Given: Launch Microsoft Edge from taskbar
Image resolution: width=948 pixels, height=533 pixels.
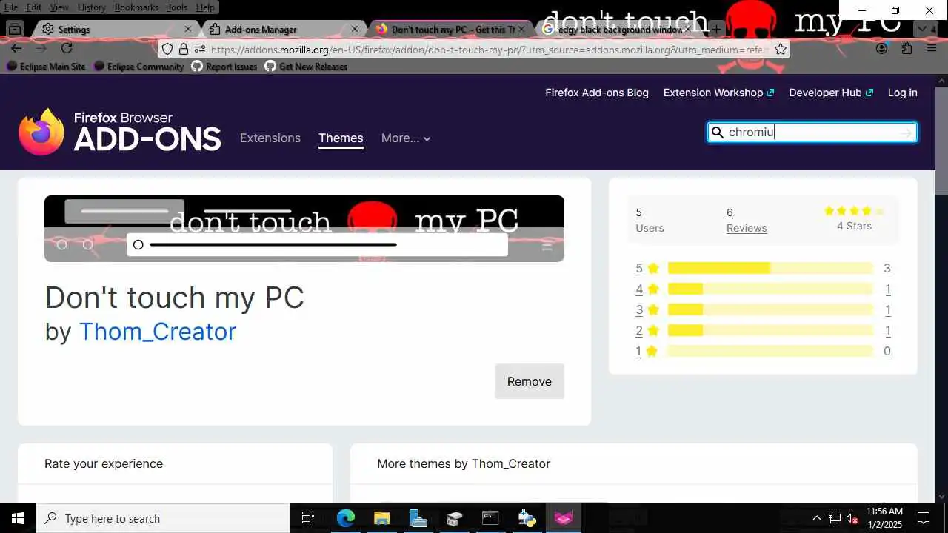Looking at the screenshot, I should [346, 518].
